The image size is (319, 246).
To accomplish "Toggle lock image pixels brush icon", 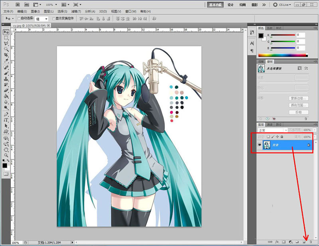I will tap(273, 137).
